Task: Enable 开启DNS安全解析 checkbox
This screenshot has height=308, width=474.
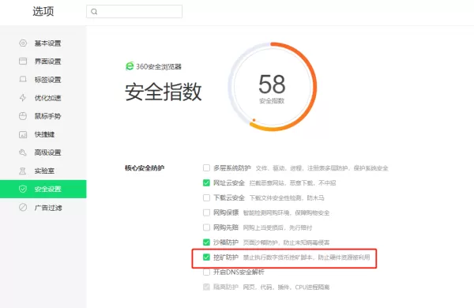Action: pos(206,272)
